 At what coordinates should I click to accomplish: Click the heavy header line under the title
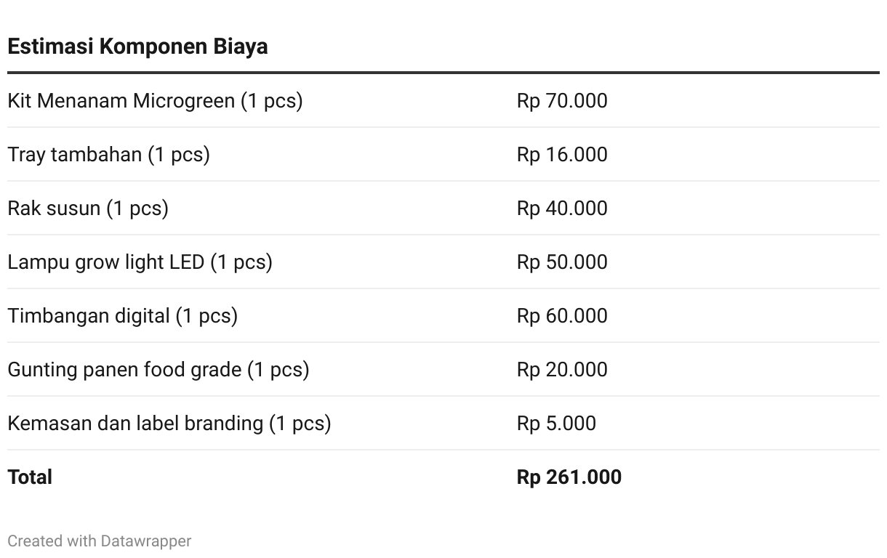click(443, 73)
